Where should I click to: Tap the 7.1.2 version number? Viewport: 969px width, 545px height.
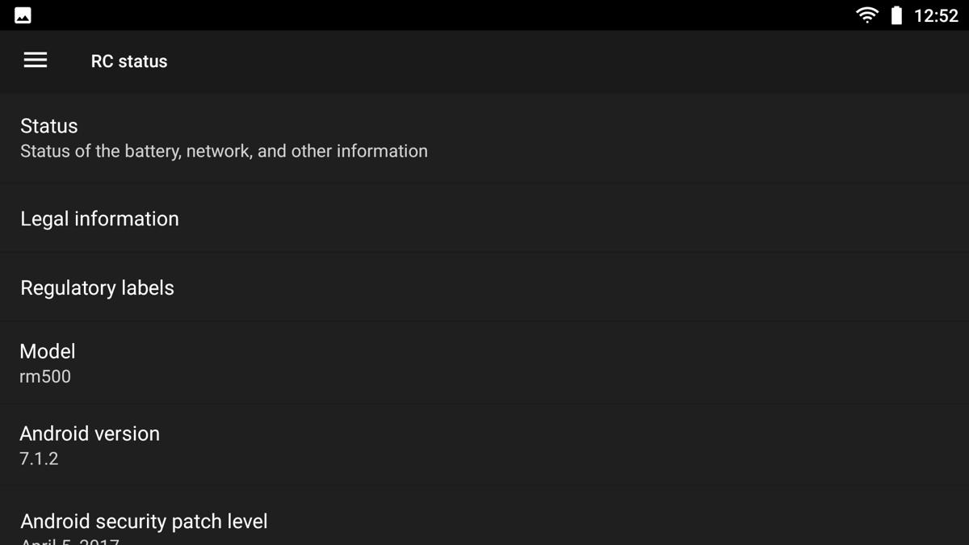[x=39, y=459]
